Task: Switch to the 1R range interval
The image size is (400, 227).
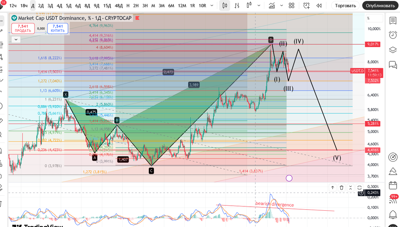Action: pos(192,5)
